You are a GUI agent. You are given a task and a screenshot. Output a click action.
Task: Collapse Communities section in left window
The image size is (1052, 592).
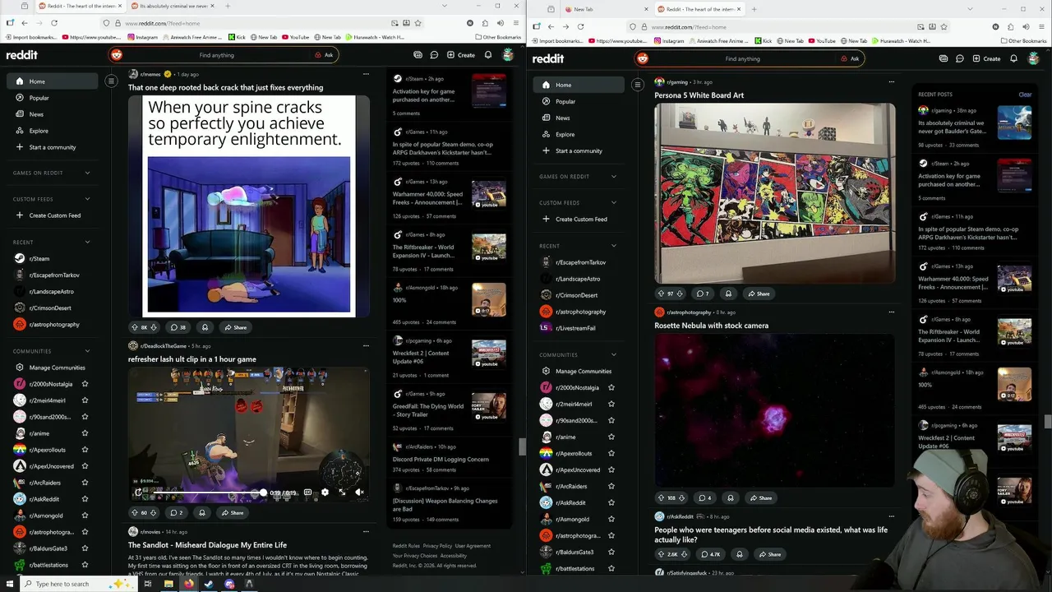(87, 351)
